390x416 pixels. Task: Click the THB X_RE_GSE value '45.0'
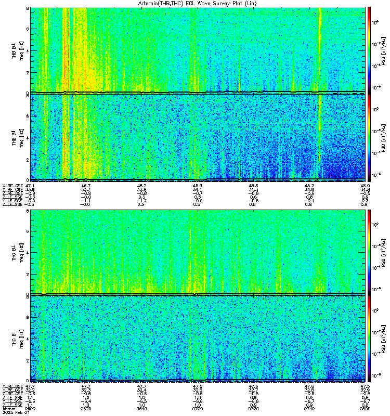coord(366,186)
